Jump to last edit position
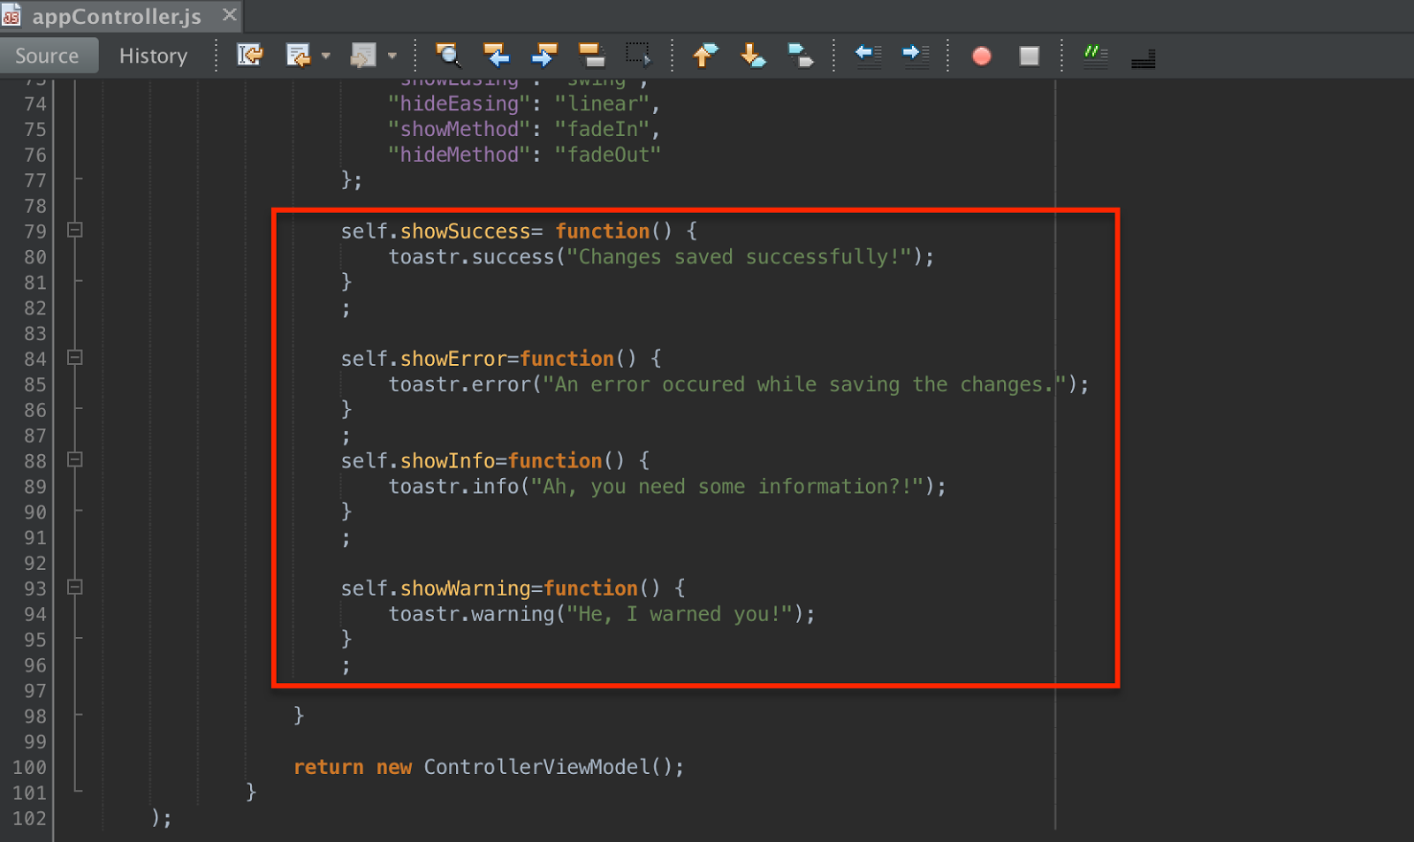 point(250,55)
